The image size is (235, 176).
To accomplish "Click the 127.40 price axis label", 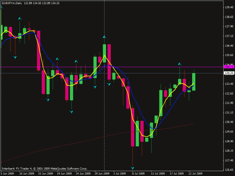I will click(229, 160).
